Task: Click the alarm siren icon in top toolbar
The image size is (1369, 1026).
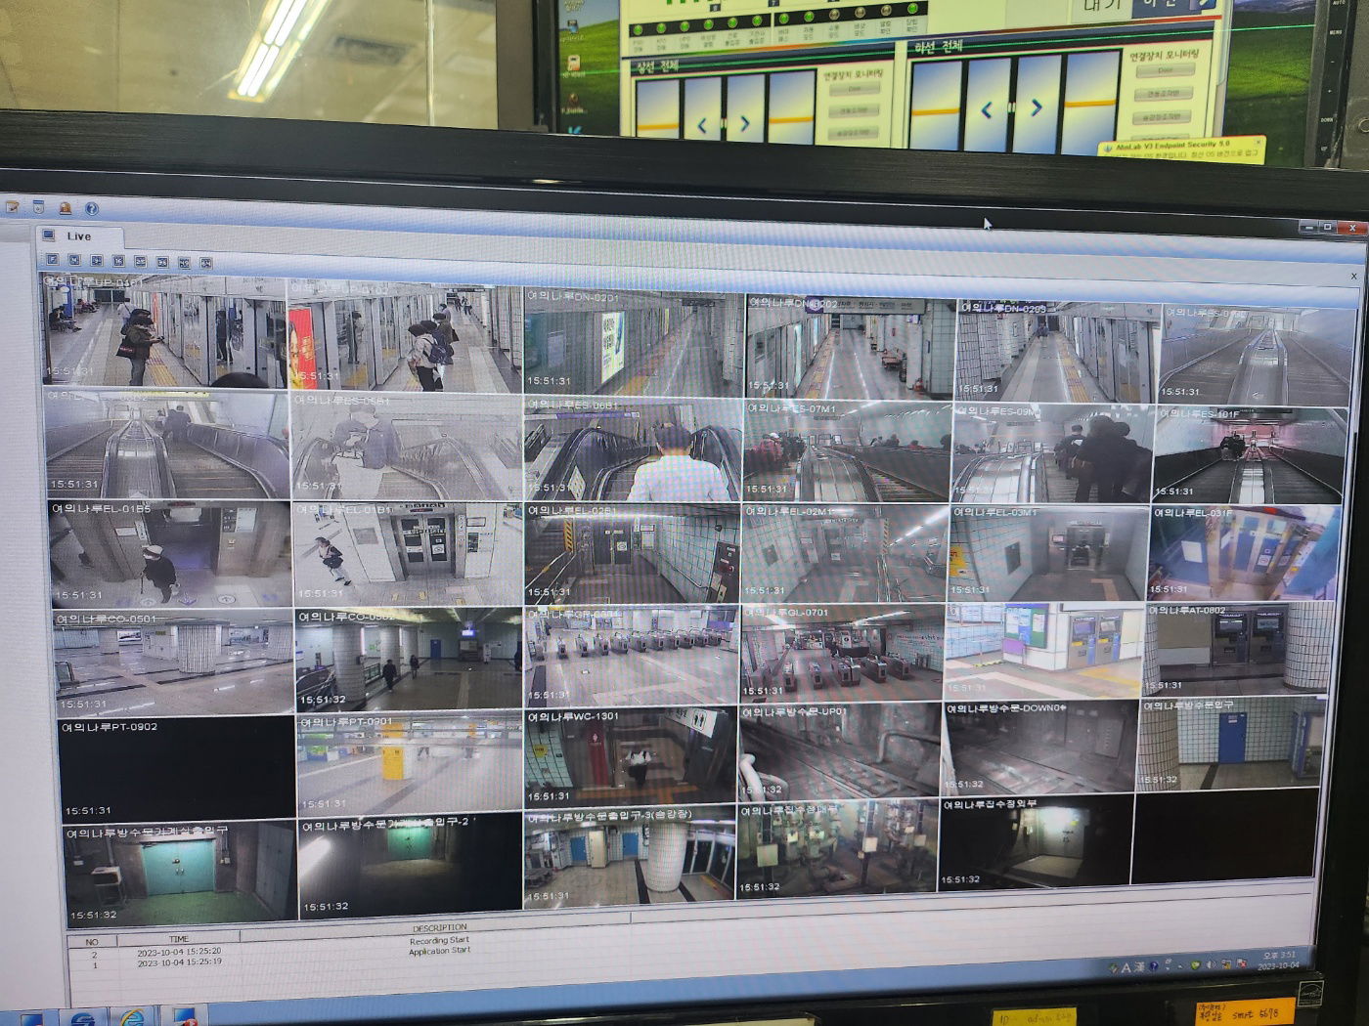Action: point(65,208)
